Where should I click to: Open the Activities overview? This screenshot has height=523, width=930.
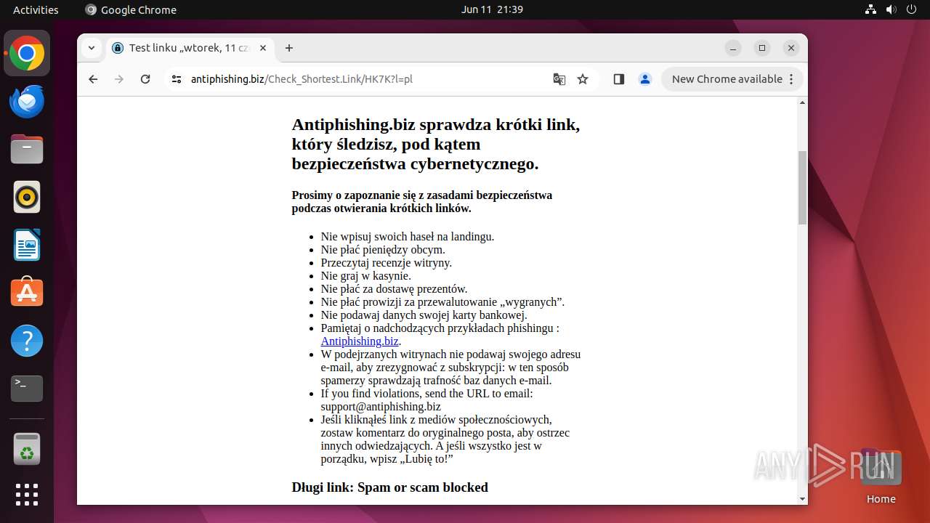pos(36,9)
